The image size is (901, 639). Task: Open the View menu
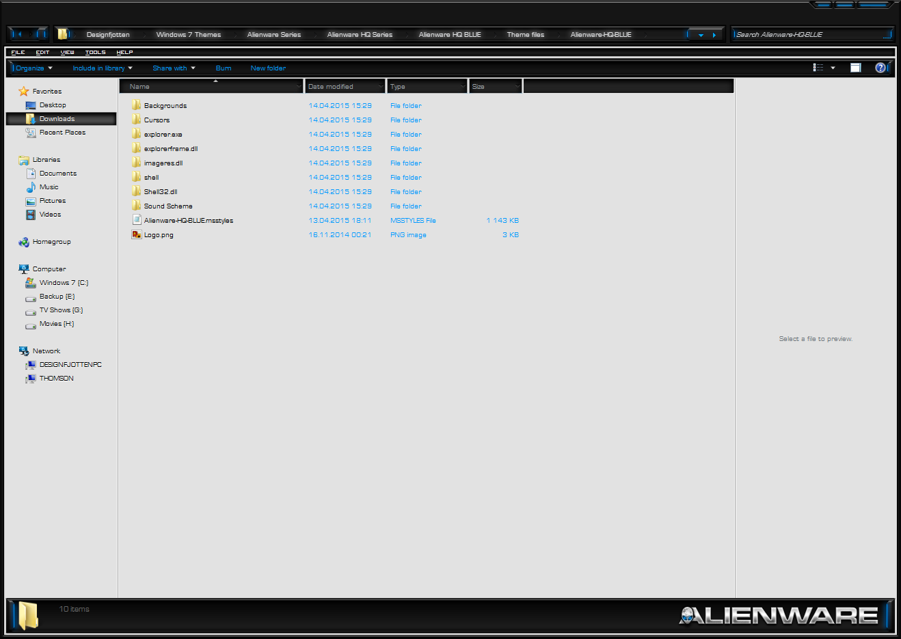click(x=67, y=52)
